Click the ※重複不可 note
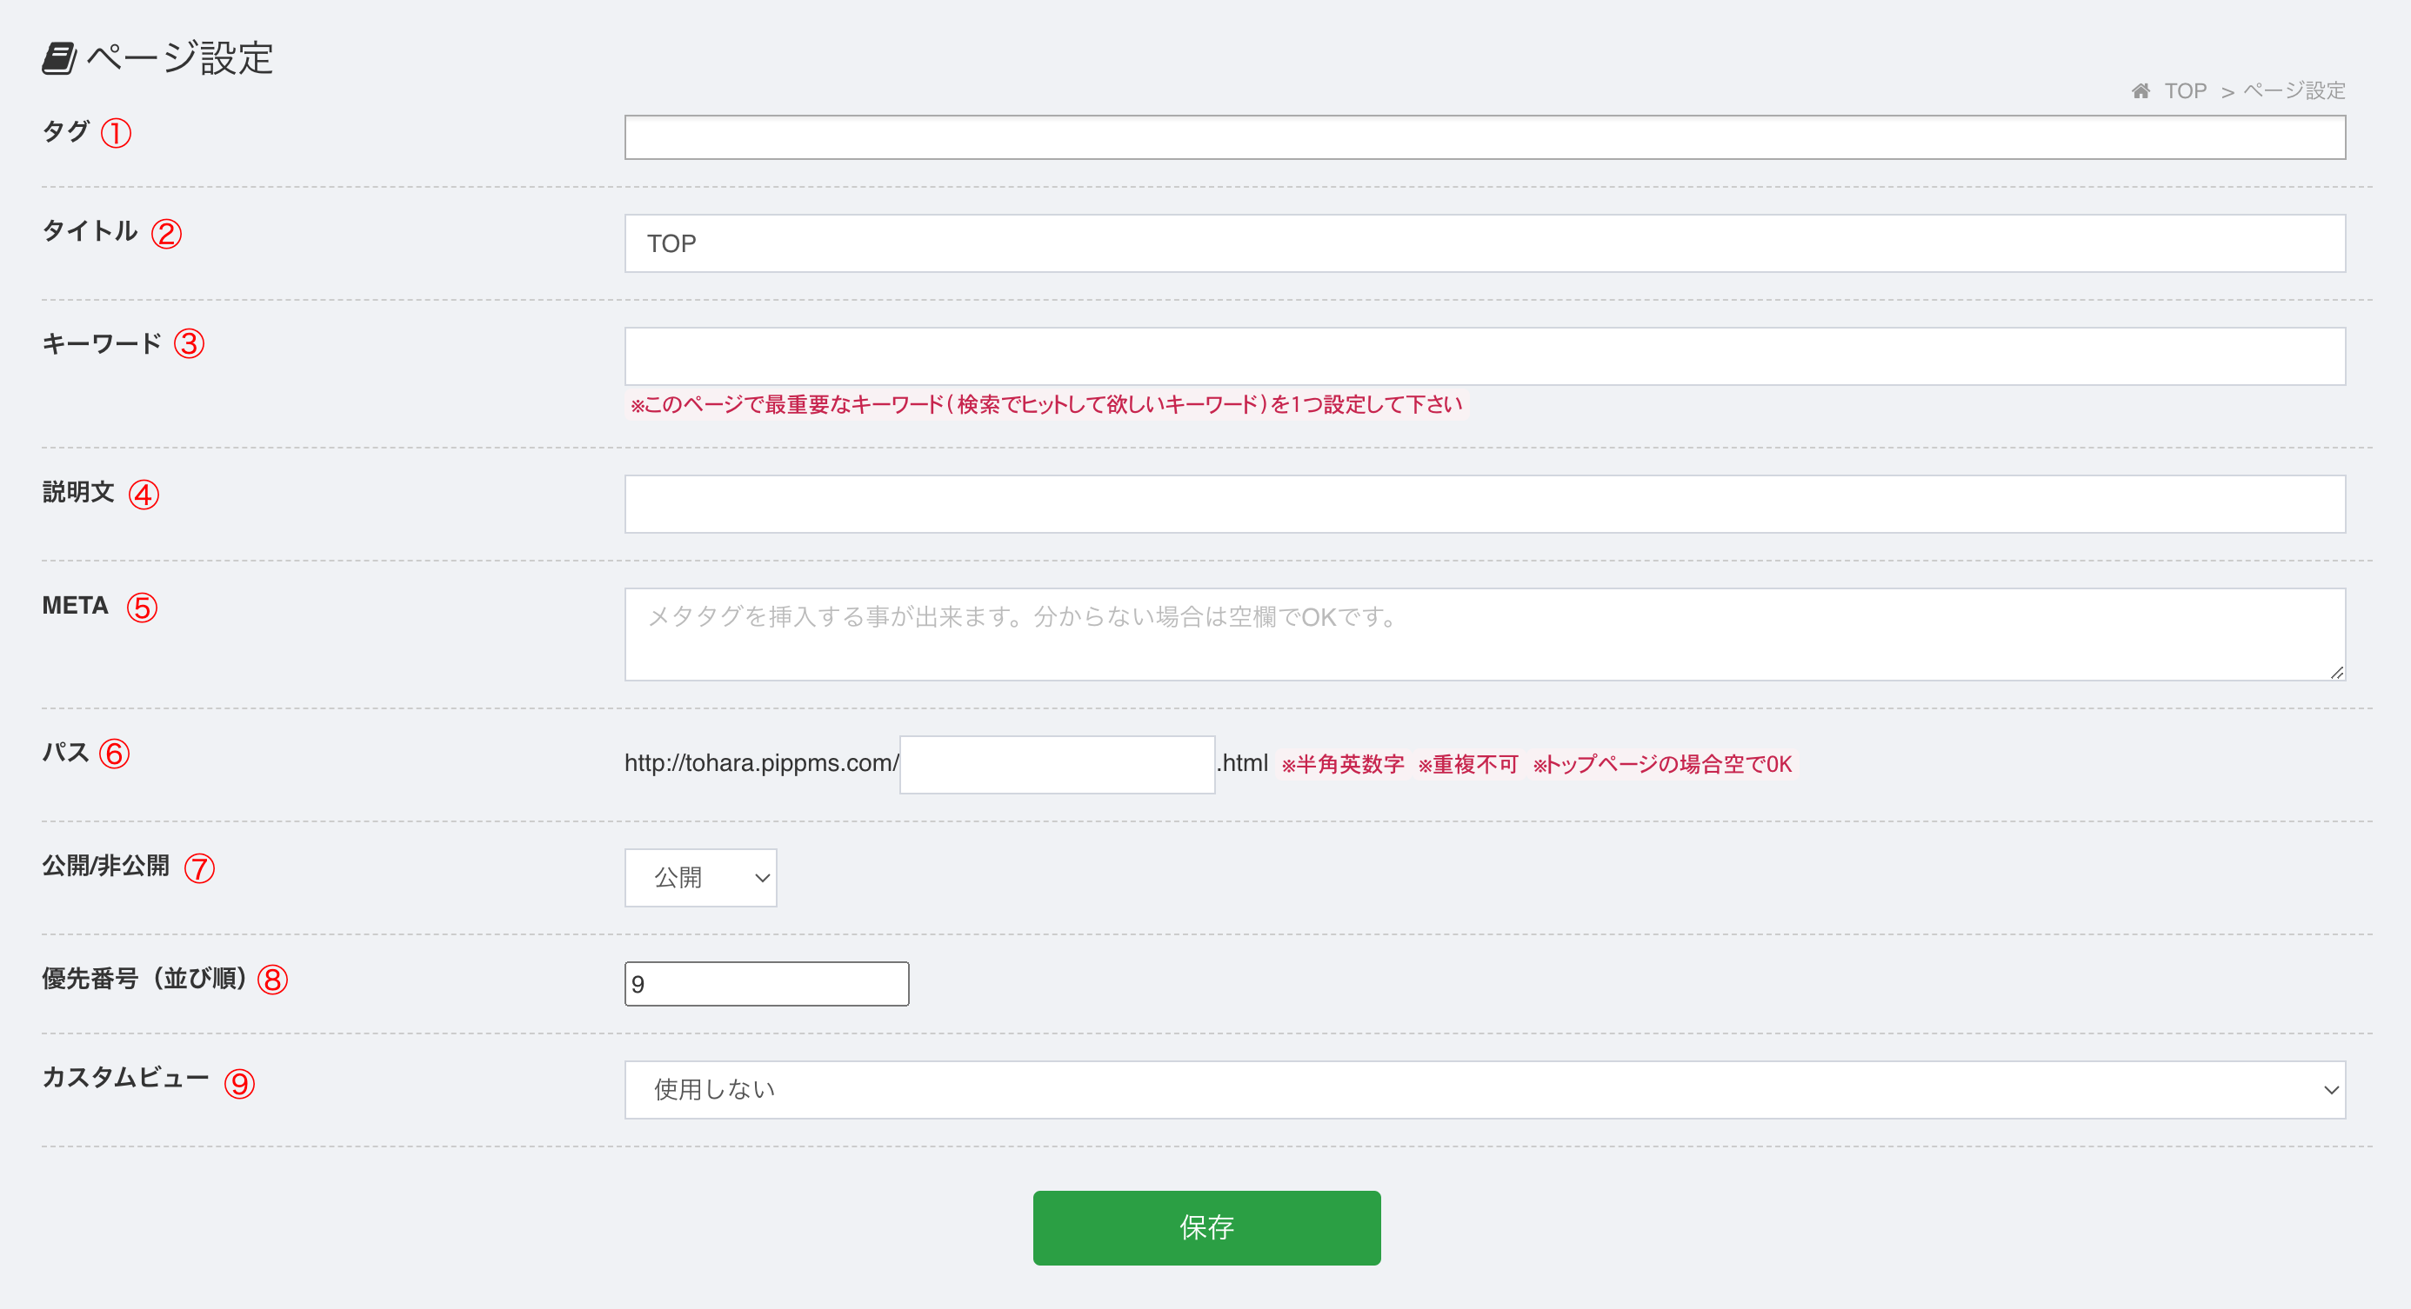The height and width of the screenshot is (1309, 2411). coord(1467,765)
